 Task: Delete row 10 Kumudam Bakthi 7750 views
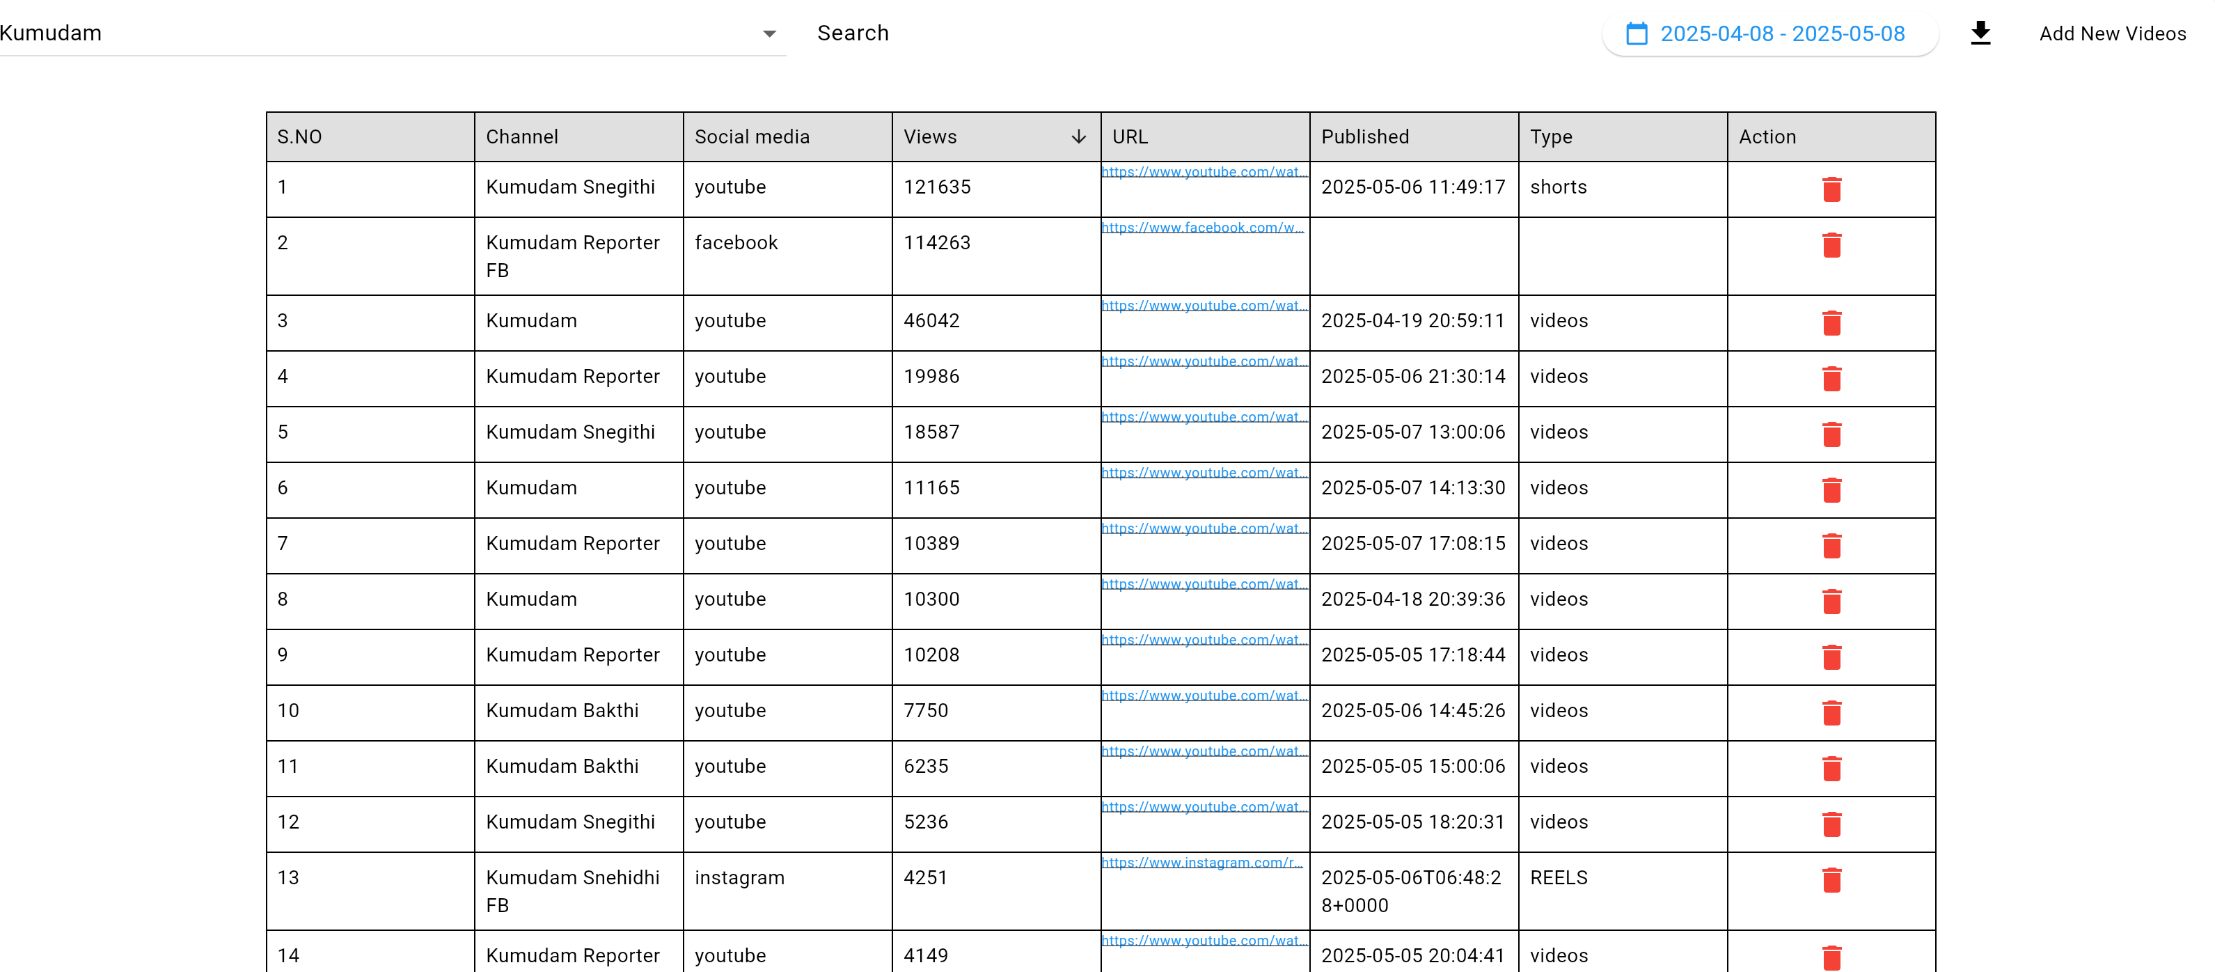[1831, 713]
